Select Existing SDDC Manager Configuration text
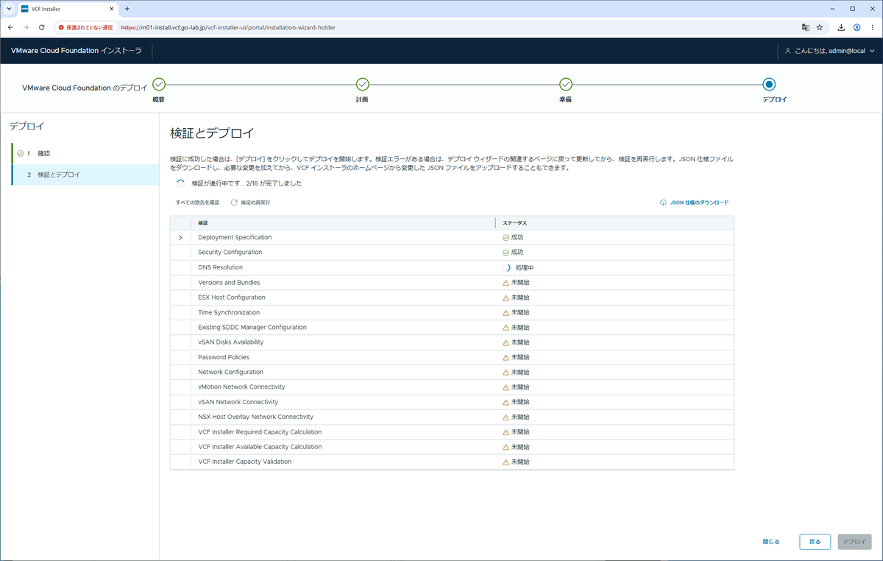The height and width of the screenshot is (561, 883). point(252,327)
